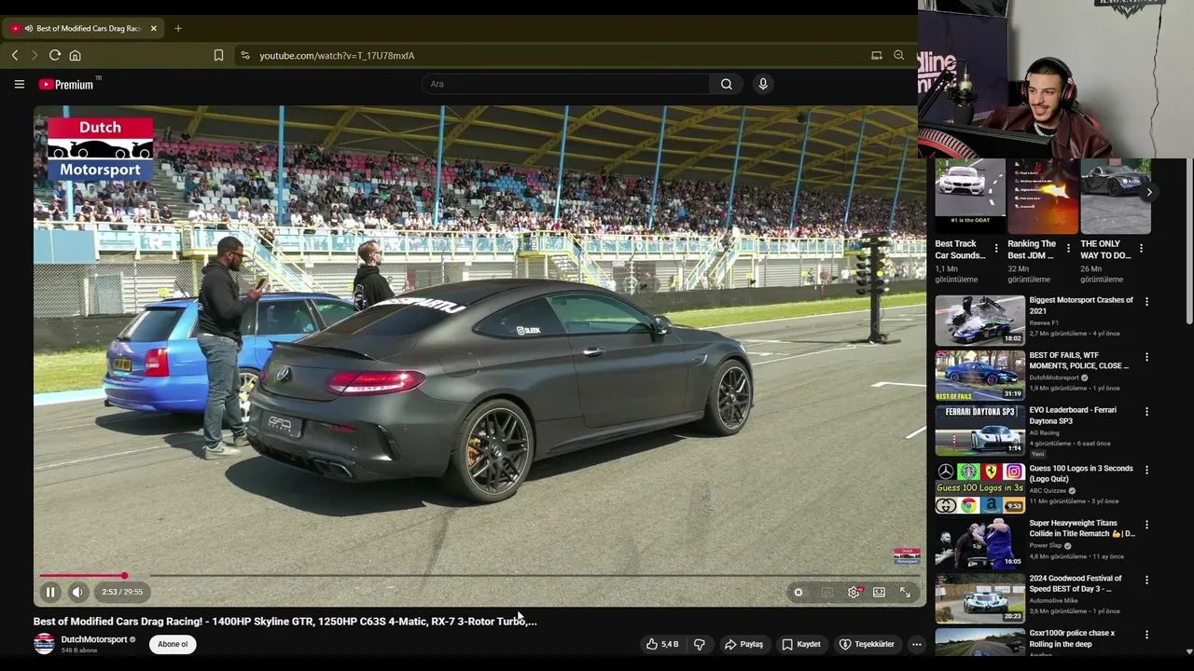Screen dimensions: 1194x671
Task: Click the video progress bar scrubber
Action: (x=124, y=576)
